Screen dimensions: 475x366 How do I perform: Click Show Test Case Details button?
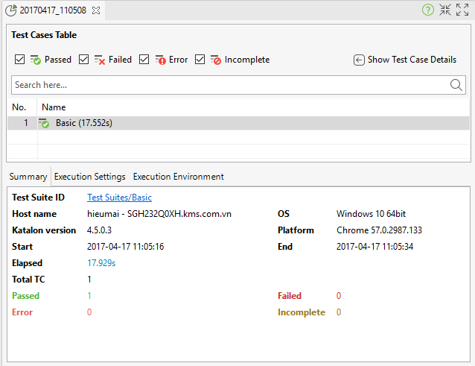(412, 60)
